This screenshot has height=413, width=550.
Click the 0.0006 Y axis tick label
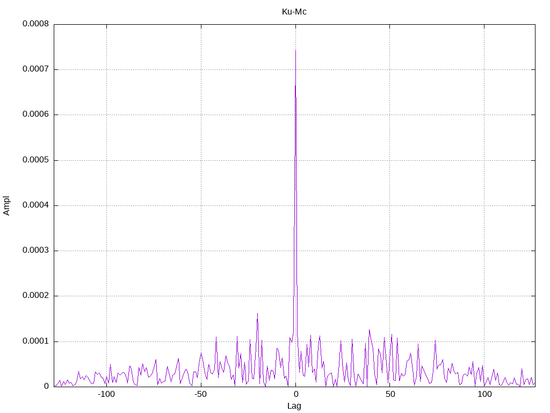point(35,115)
